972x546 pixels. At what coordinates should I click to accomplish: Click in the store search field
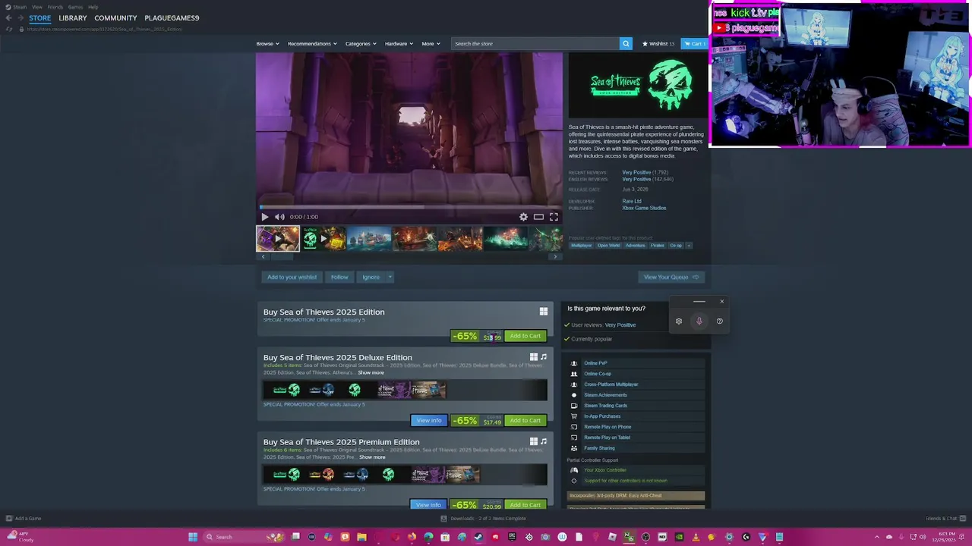click(x=535, y=44)
